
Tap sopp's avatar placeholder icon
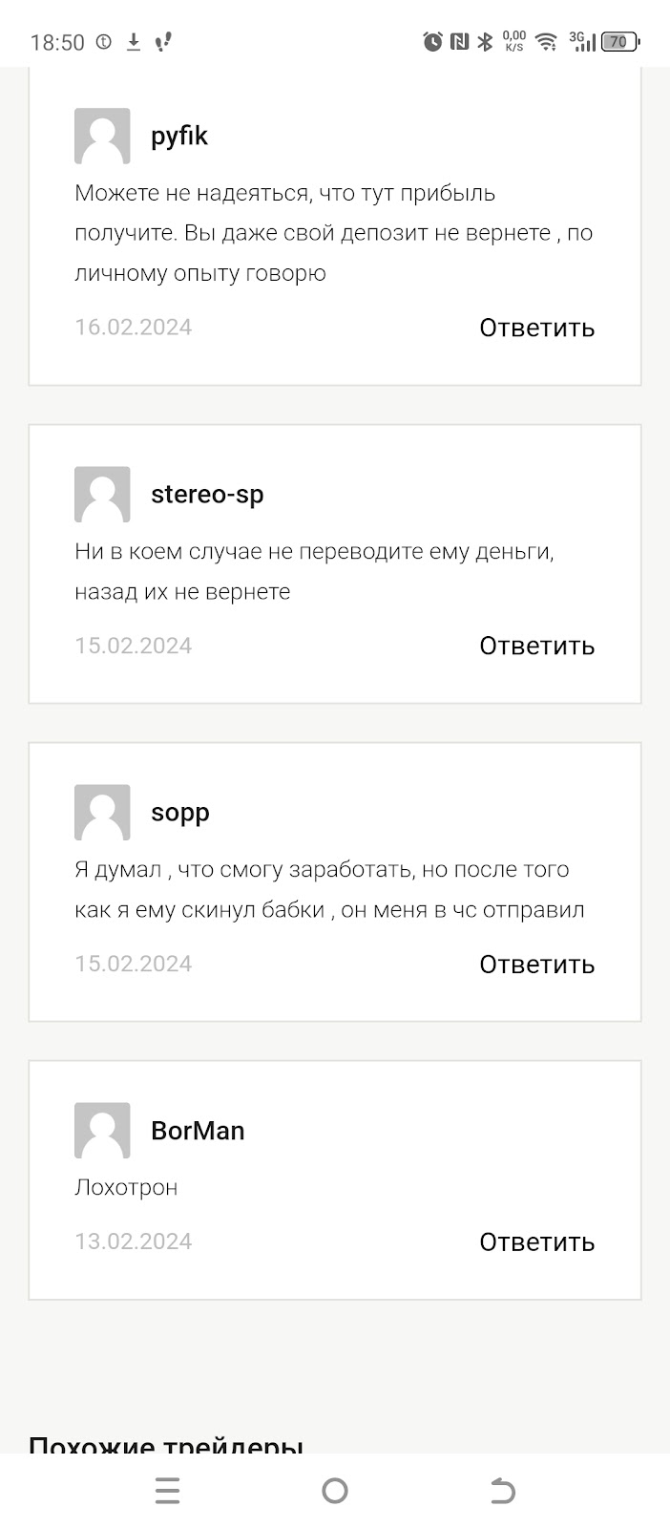point(102,812)
